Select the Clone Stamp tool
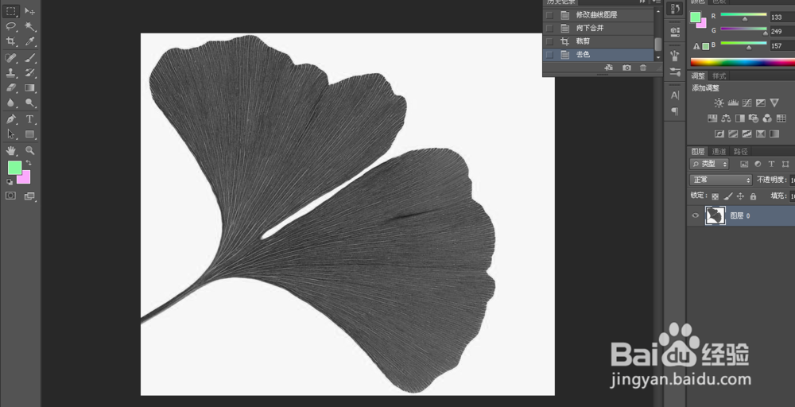Viewport: 795px width, 407px height. pos(11,72)
